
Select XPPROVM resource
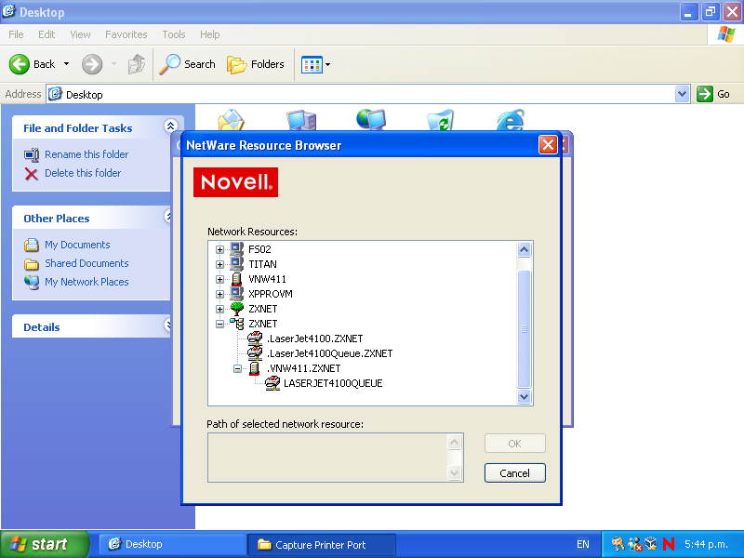[271, 294]
